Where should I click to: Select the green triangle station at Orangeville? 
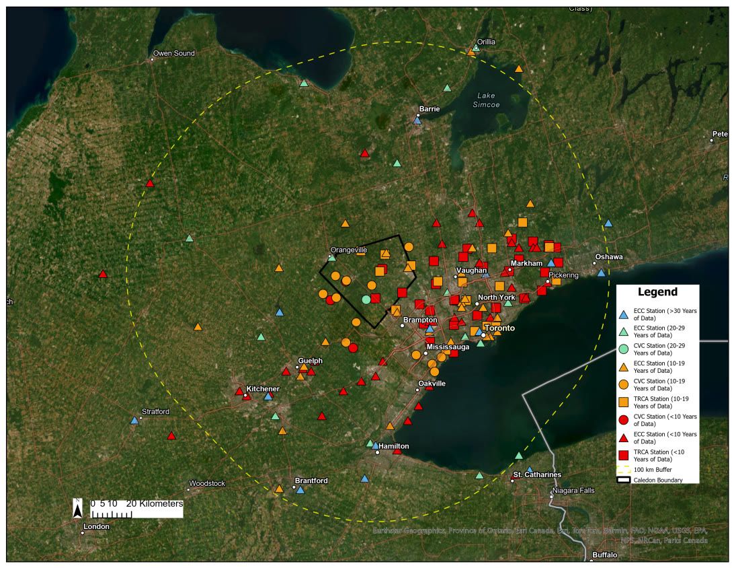[332, 257]
